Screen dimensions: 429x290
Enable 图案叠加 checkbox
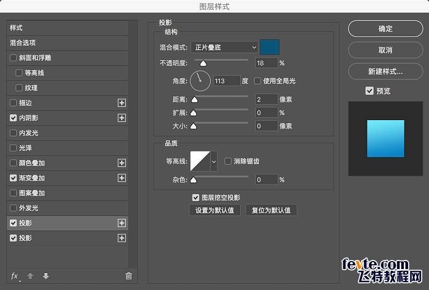click(x=13, y=193)
